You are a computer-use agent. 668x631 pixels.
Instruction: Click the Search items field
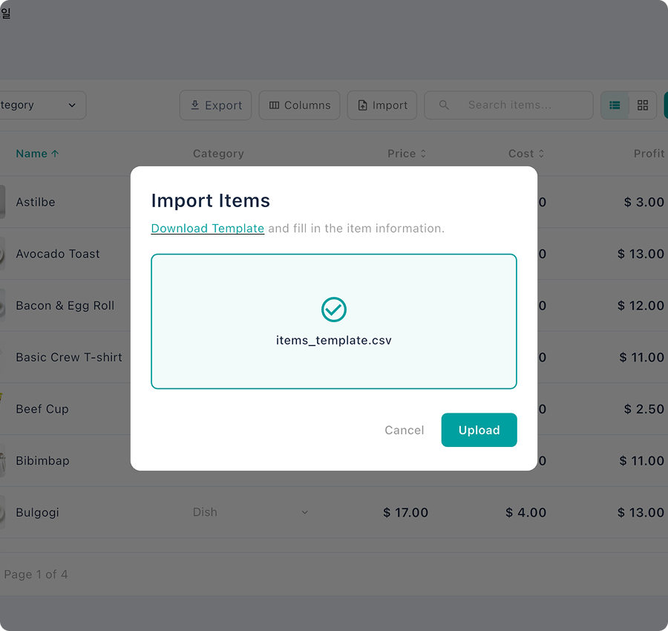(508, 105)
